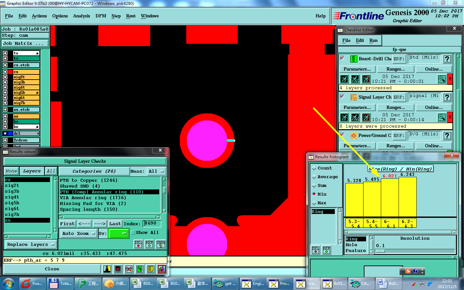Click the yellow notes icon in Results viewer
The image size is (464, 290).
pos(150,269)
